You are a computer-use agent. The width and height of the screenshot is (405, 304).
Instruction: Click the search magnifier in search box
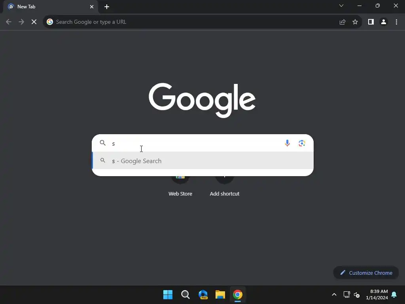click(x=103, y=142)
